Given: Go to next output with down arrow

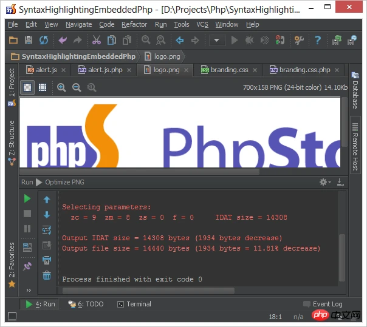Looking at the screenshot, I should [x=47, y=215].
